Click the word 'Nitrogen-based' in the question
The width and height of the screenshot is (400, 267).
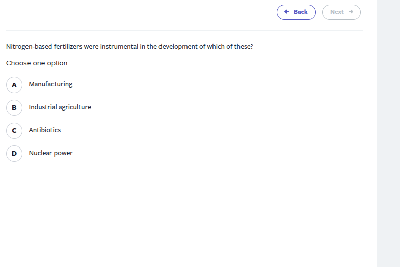pos(29,46)
